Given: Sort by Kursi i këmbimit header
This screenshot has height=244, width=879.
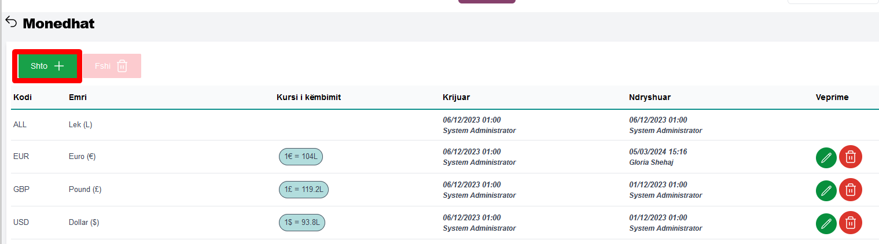Looking at the screenshot, I should tap(308, 97).
